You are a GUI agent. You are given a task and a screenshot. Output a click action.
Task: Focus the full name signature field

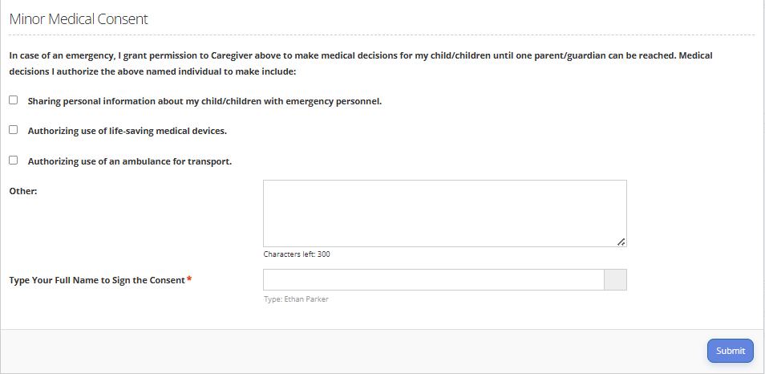(x=433, y=279)
